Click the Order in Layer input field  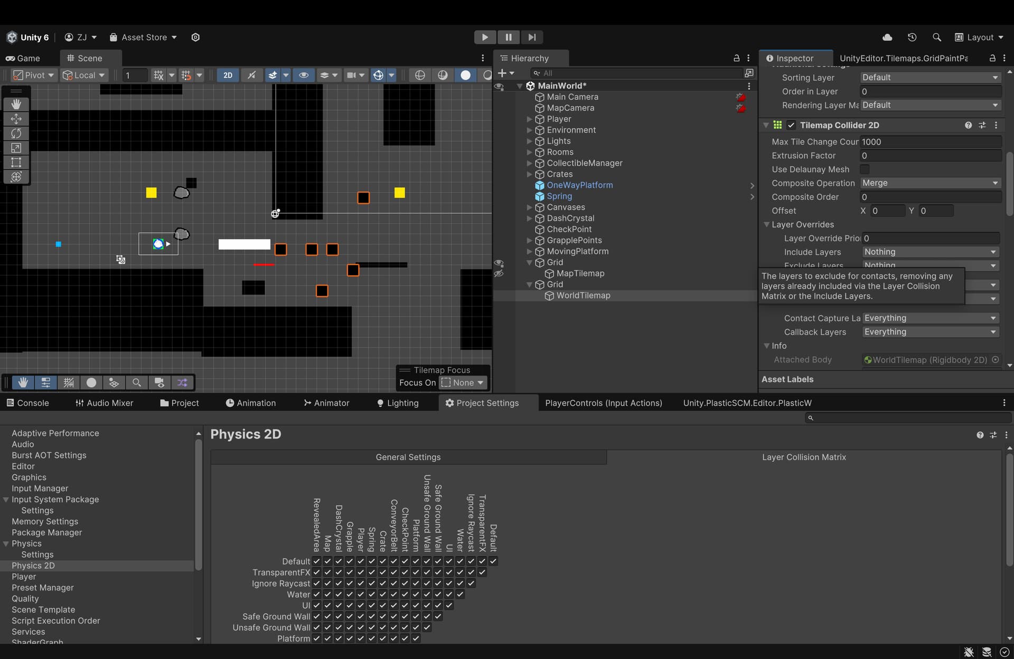(x=929, y=91)
